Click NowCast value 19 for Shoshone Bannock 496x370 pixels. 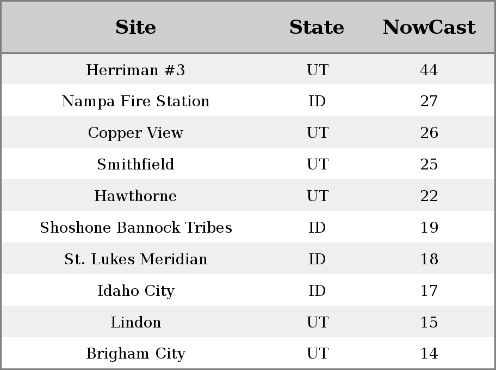(429, 227)
